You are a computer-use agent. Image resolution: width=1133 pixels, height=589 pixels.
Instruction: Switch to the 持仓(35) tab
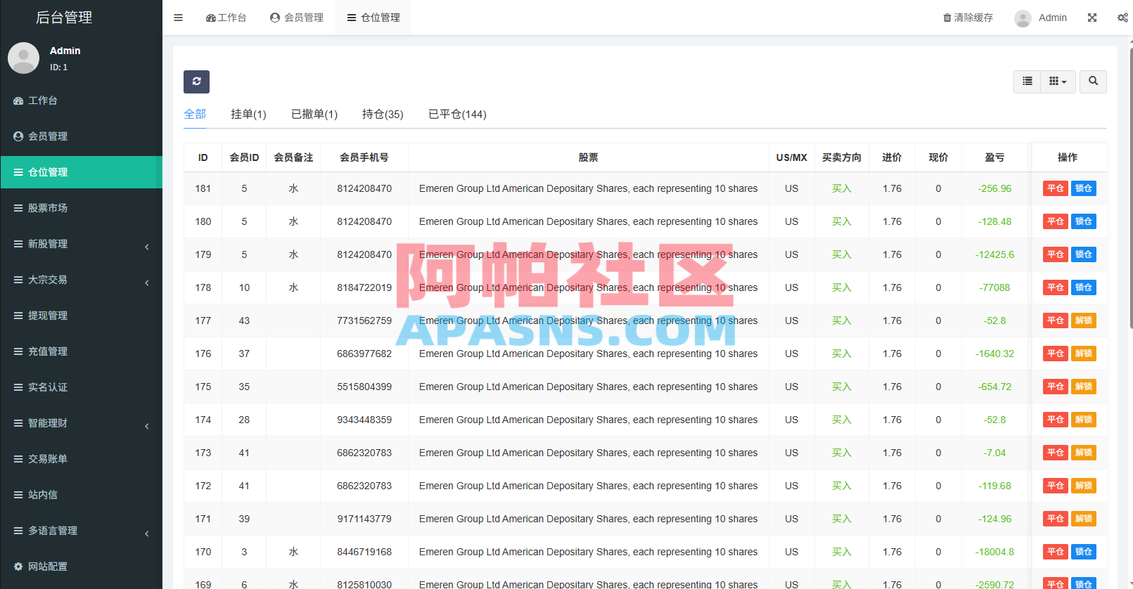click(x=383, y=114)
